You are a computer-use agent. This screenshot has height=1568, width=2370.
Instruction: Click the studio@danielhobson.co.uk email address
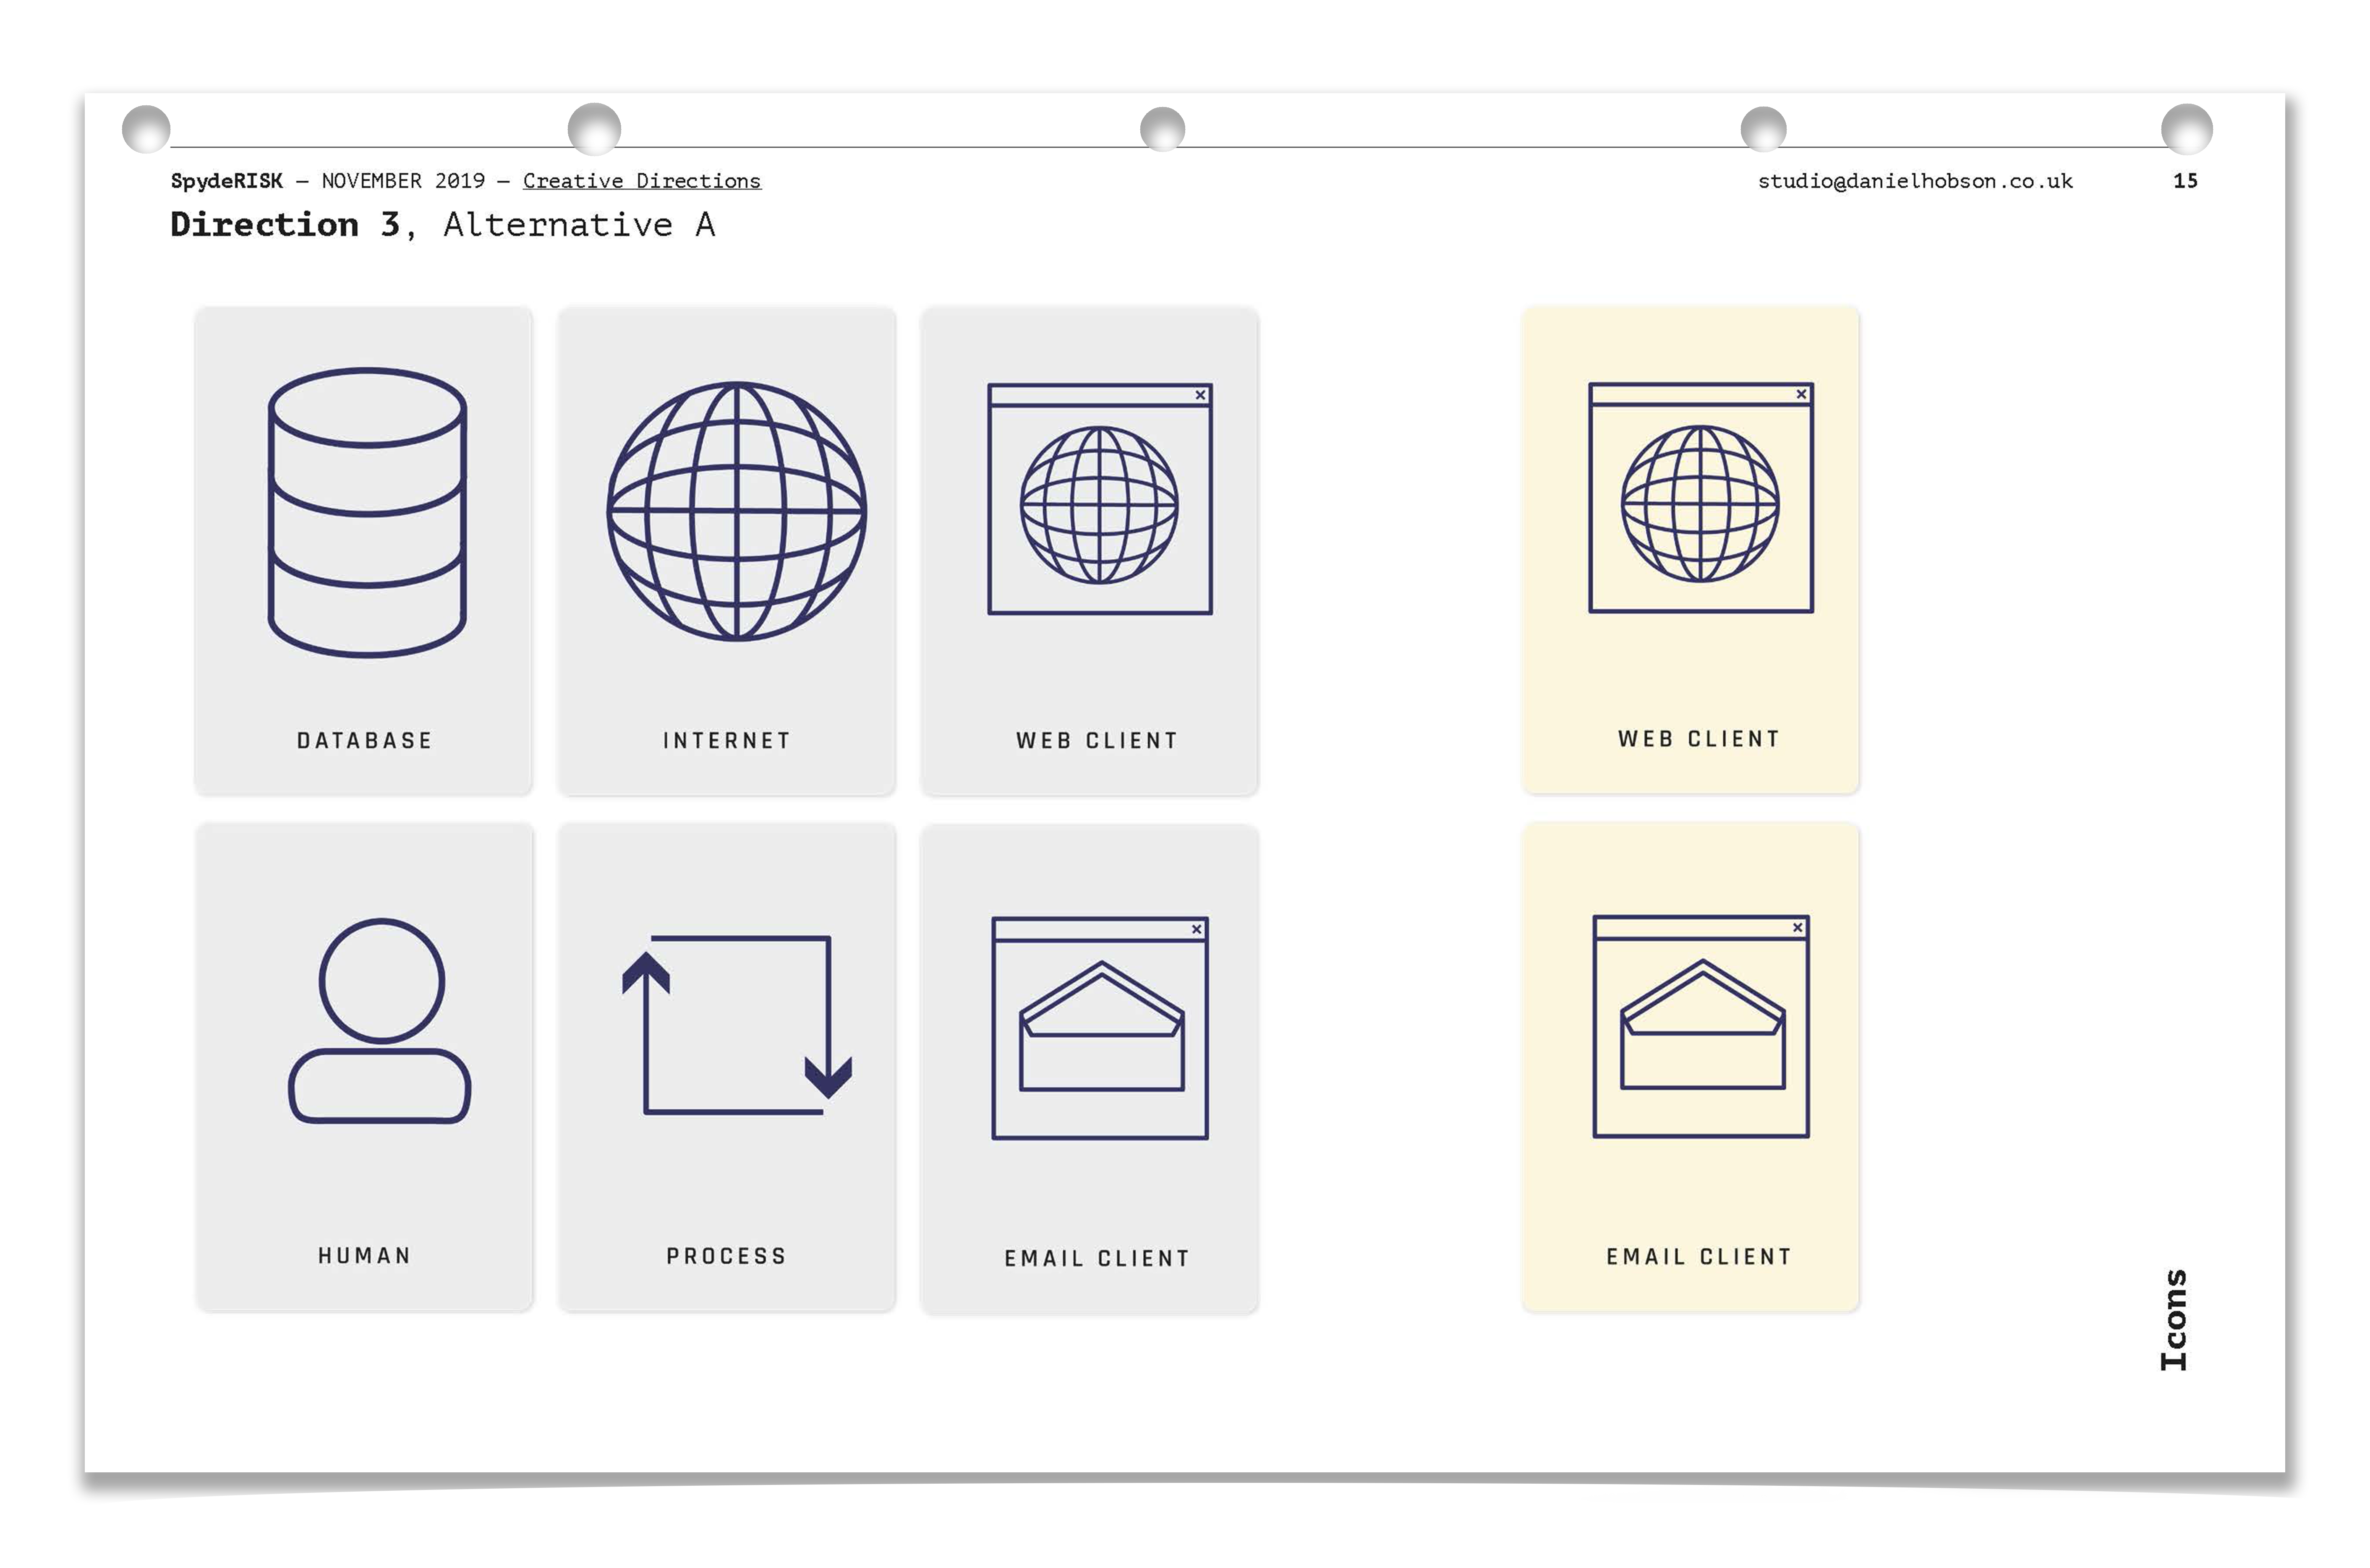(1915, 181)
